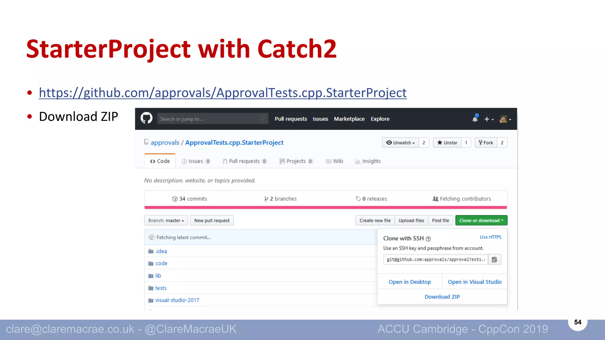Open the Wiki tab
The width and height of the screenshot is (605, 340).
(334, 161)
